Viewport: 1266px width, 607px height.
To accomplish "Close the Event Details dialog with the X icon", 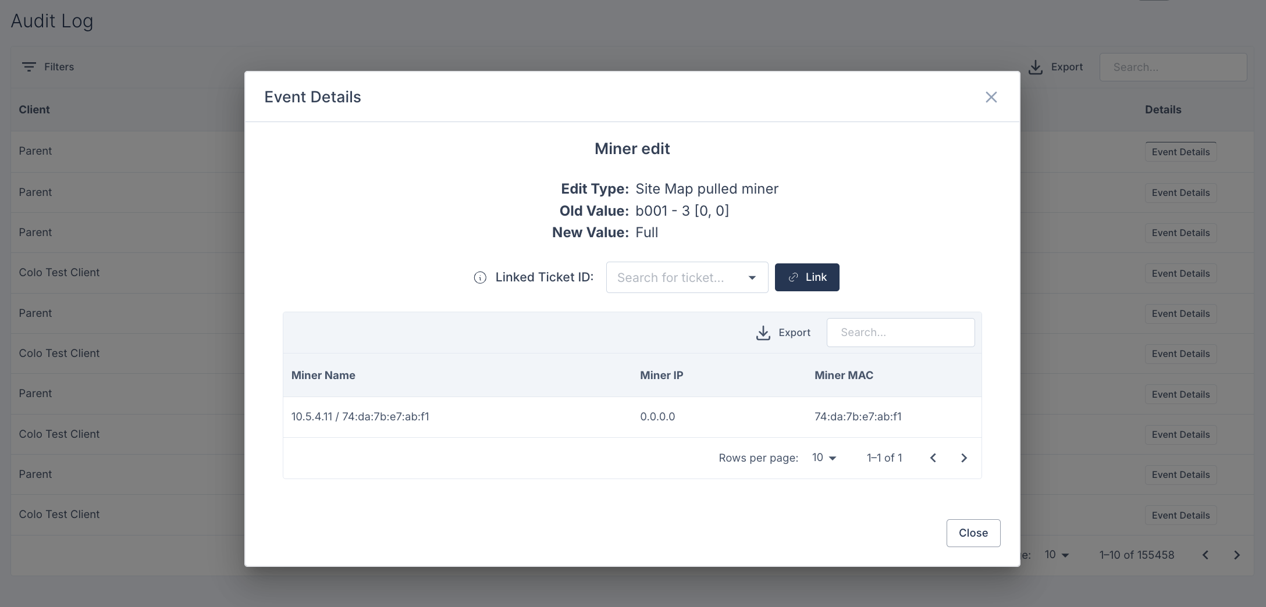I will 991,97.
